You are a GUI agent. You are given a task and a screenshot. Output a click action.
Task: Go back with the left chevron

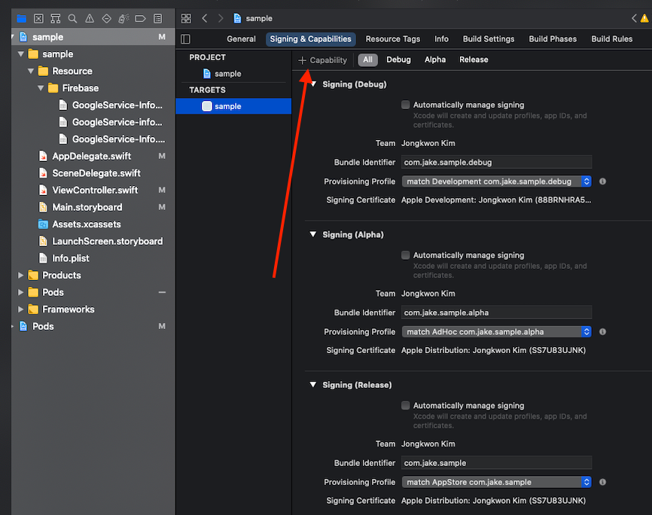(204, 18)
